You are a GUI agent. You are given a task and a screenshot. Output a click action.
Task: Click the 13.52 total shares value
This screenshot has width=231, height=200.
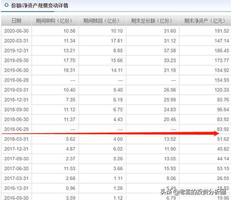(x=170, y=139)
